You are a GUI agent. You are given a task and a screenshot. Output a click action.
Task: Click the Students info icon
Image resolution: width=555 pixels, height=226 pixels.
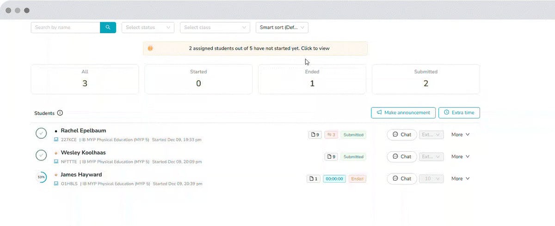60,113
